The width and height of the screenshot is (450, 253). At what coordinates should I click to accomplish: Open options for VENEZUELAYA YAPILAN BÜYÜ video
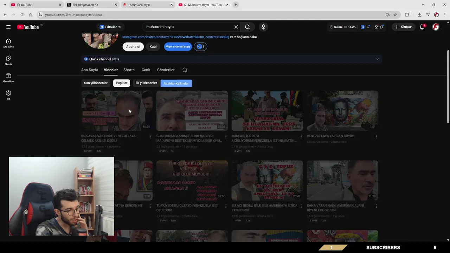pyautogui.click(x=376, y=136)
